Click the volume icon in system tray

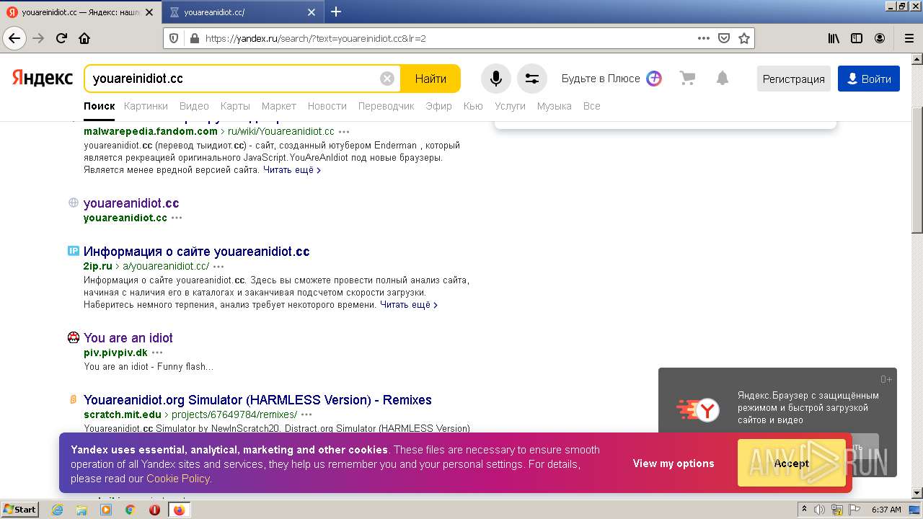tap(819, 510)
